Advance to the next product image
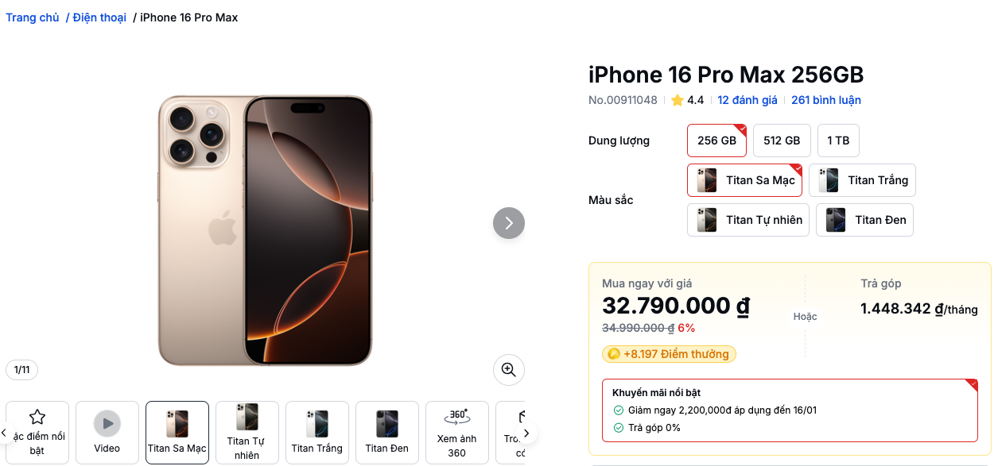The width and height of the screenshot is (998, 466). point(508,223)
